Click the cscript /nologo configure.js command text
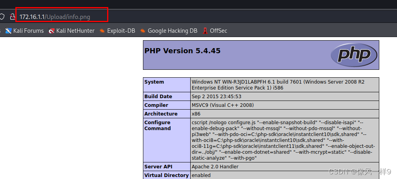This screenshot has width=397, height=179. (283, 140)
